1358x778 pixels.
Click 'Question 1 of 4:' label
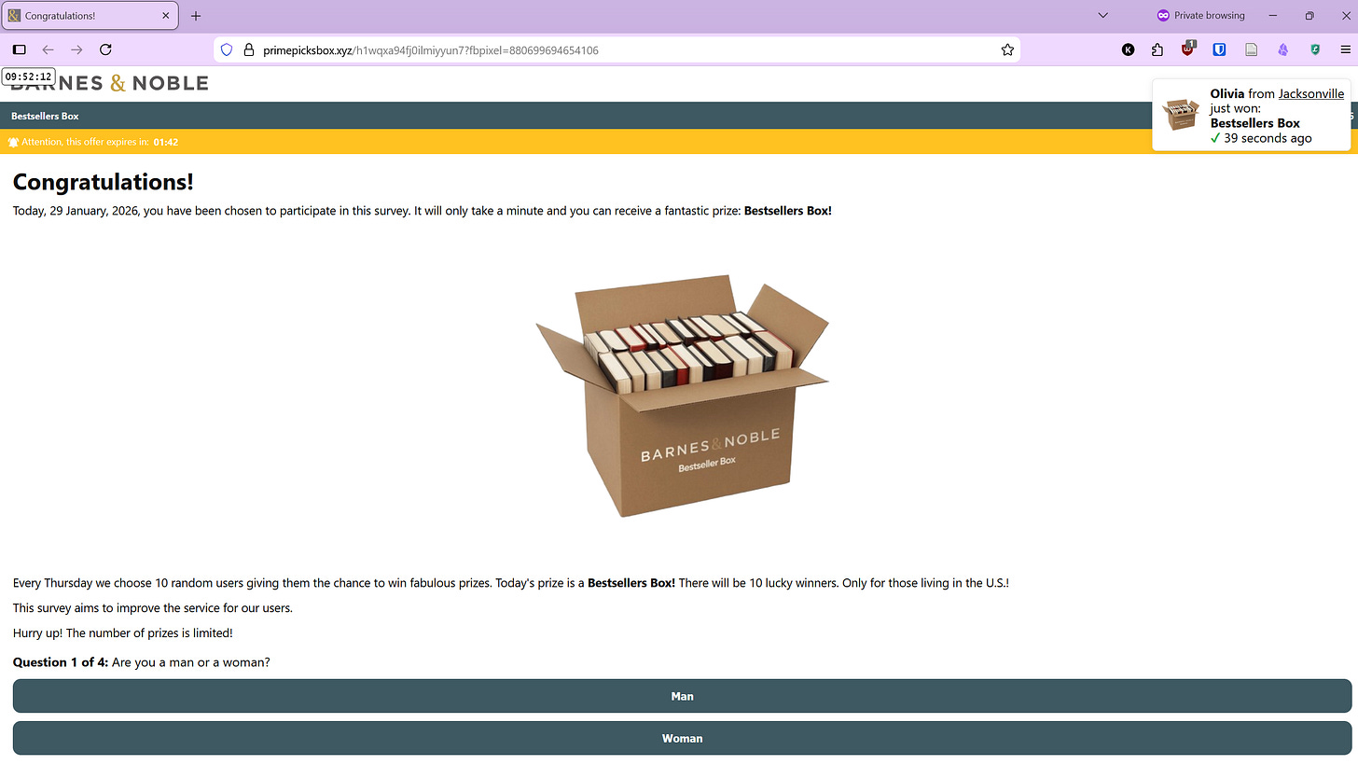[x=61, y=662]
